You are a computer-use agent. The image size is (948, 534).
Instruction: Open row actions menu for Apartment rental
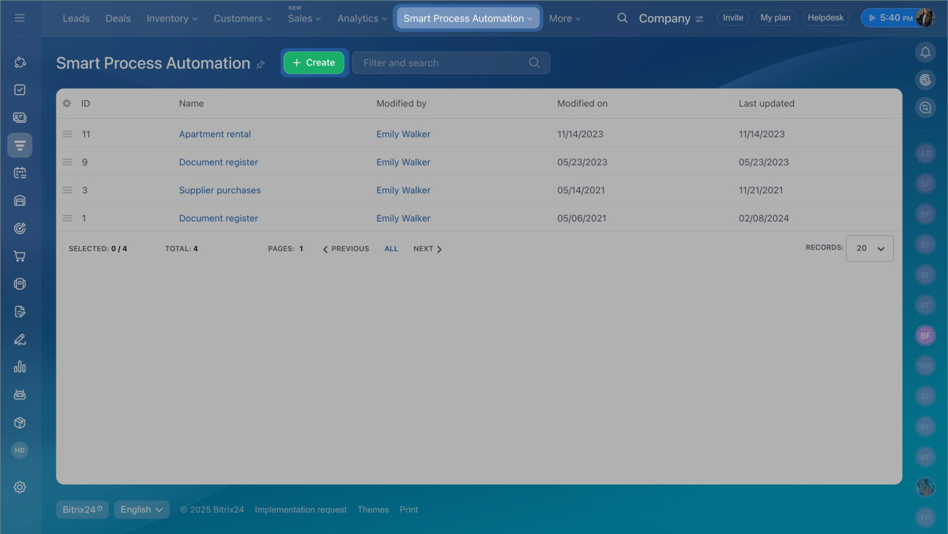67,134
